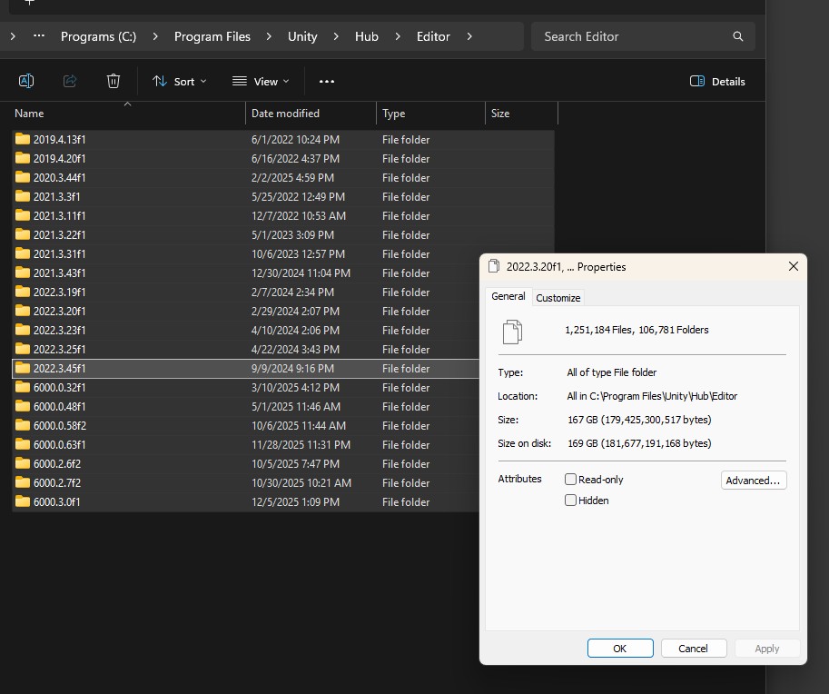Click the Delete trash can icon
The height and width of the screenshot is (694, 829).
coord(113,81)
